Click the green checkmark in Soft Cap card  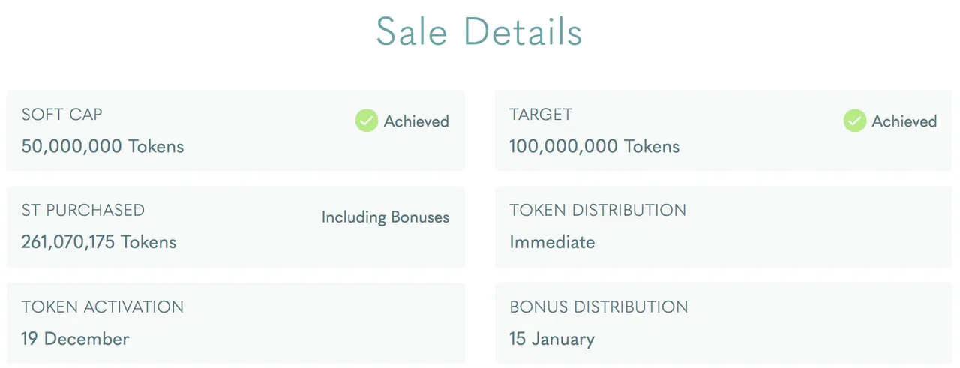367,121
